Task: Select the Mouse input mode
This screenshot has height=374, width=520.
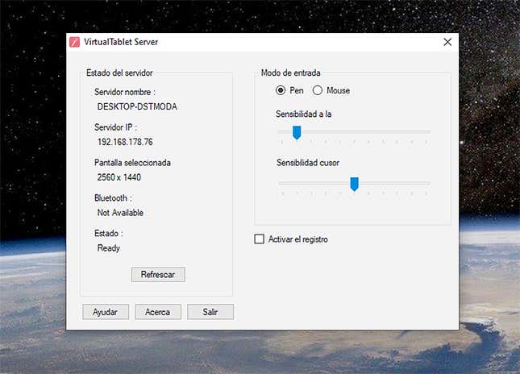Action: 318,90
